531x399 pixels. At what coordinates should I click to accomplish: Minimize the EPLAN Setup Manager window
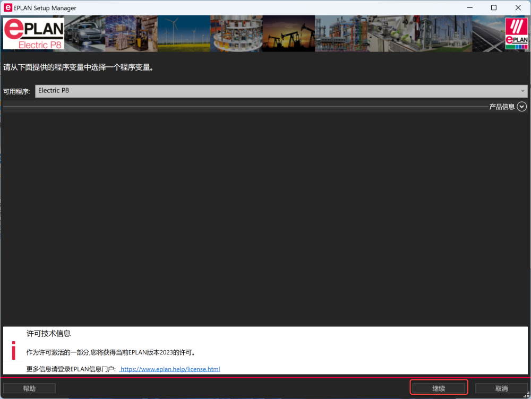(470, 7)
